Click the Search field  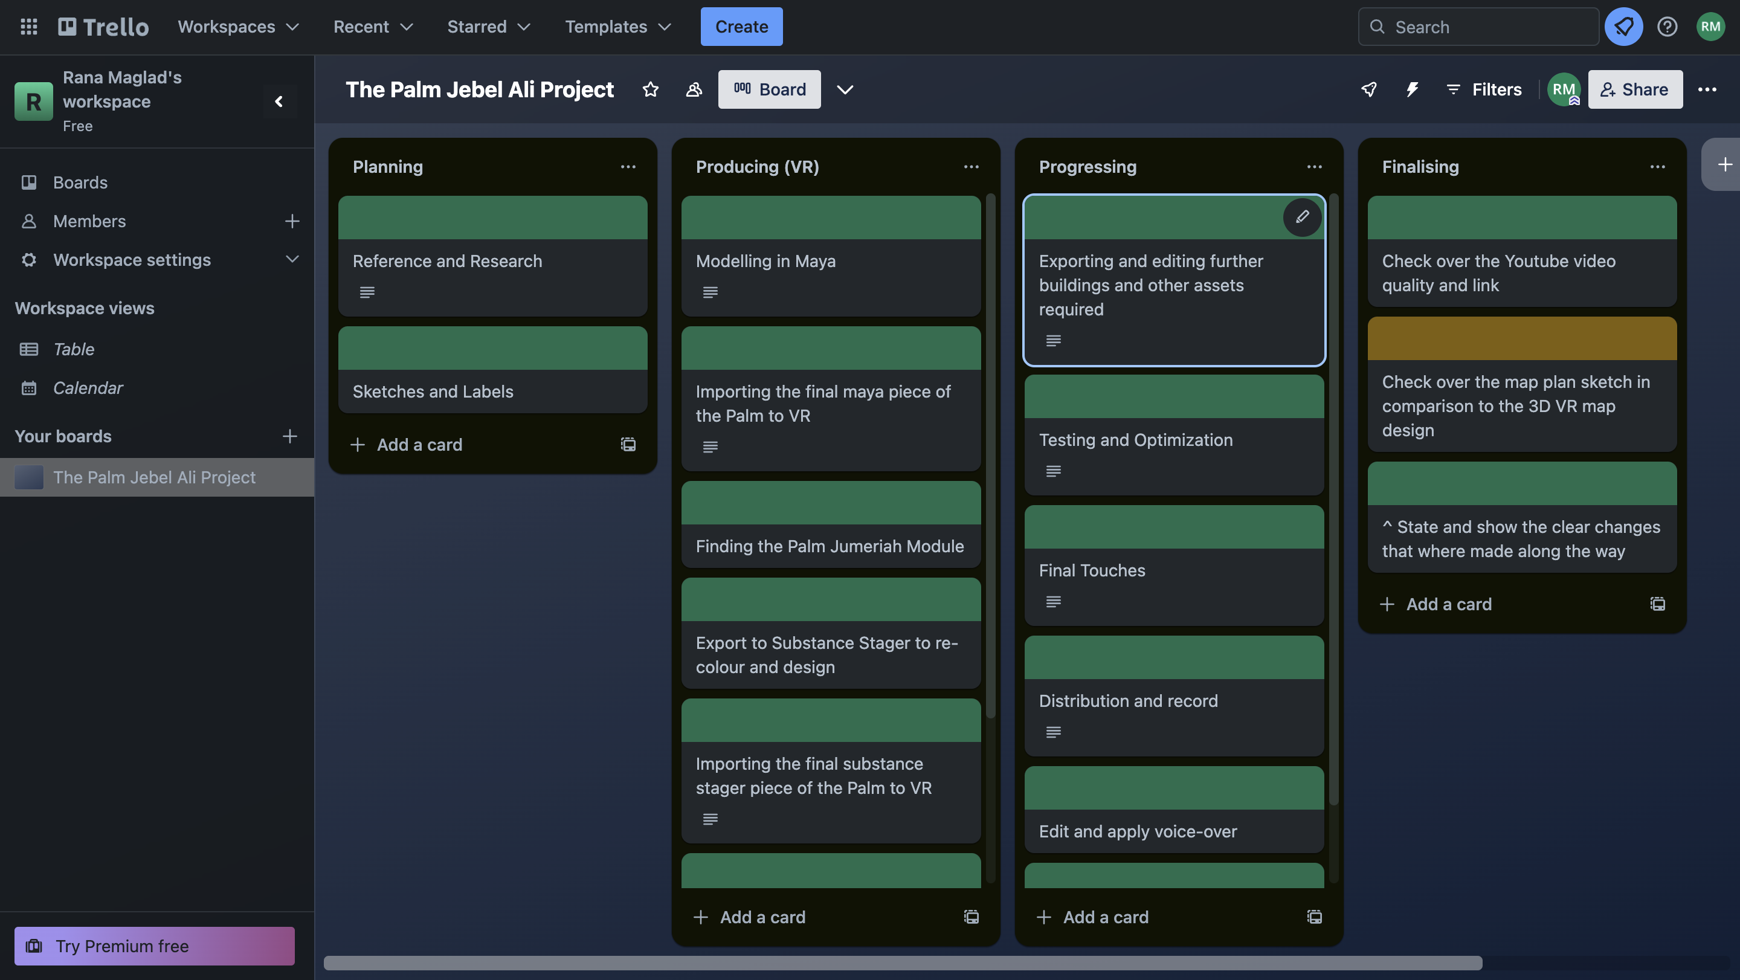point(1478,27)
